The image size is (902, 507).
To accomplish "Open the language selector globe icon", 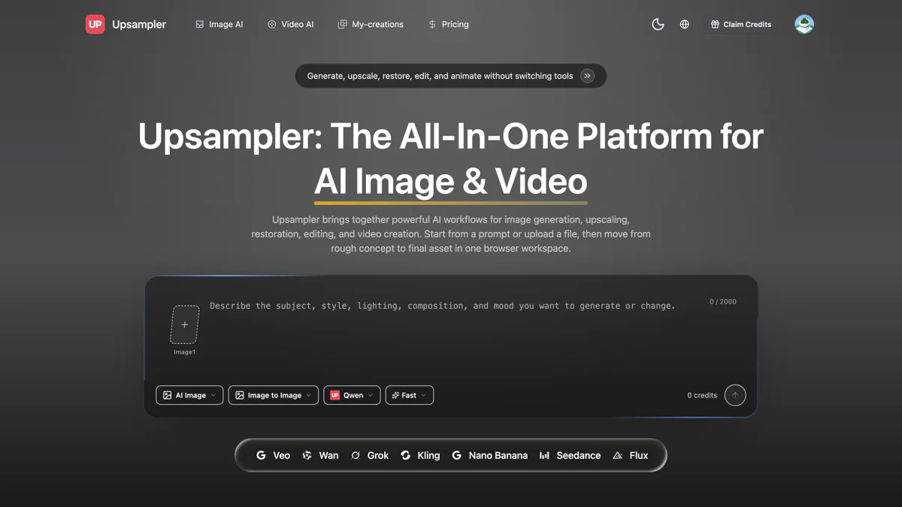I will 684,24.
